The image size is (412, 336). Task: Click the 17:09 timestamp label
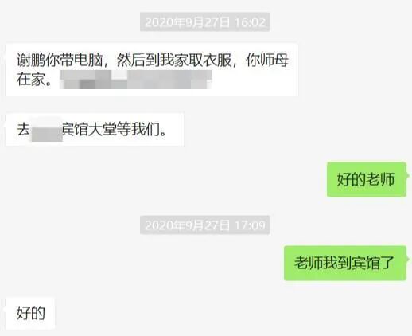(251, 225)
